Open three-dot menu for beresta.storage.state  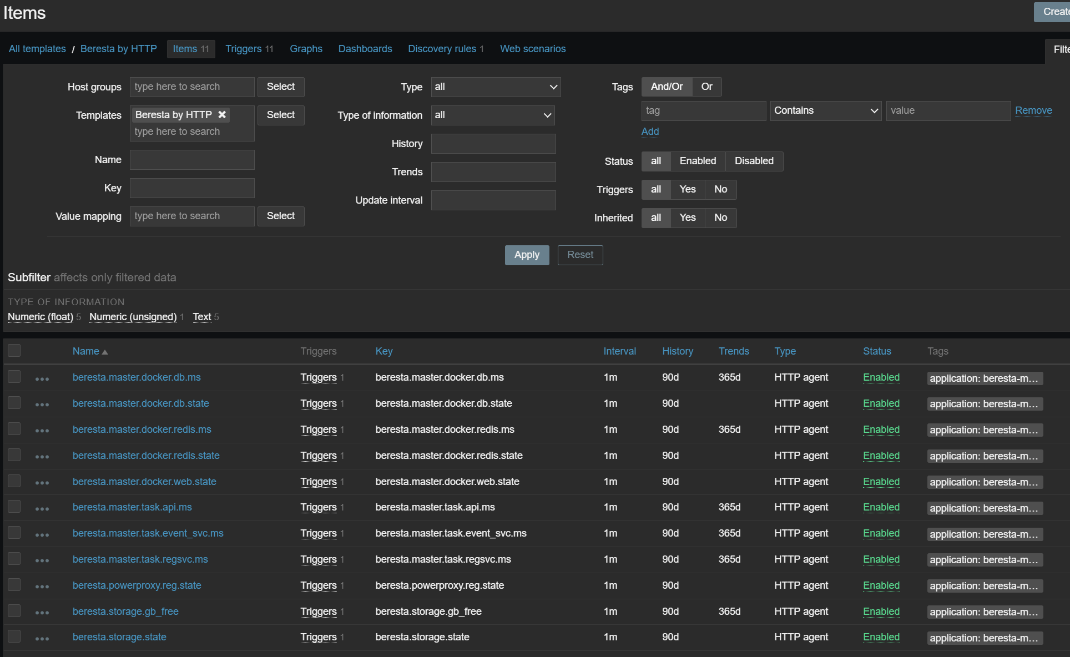42,639
